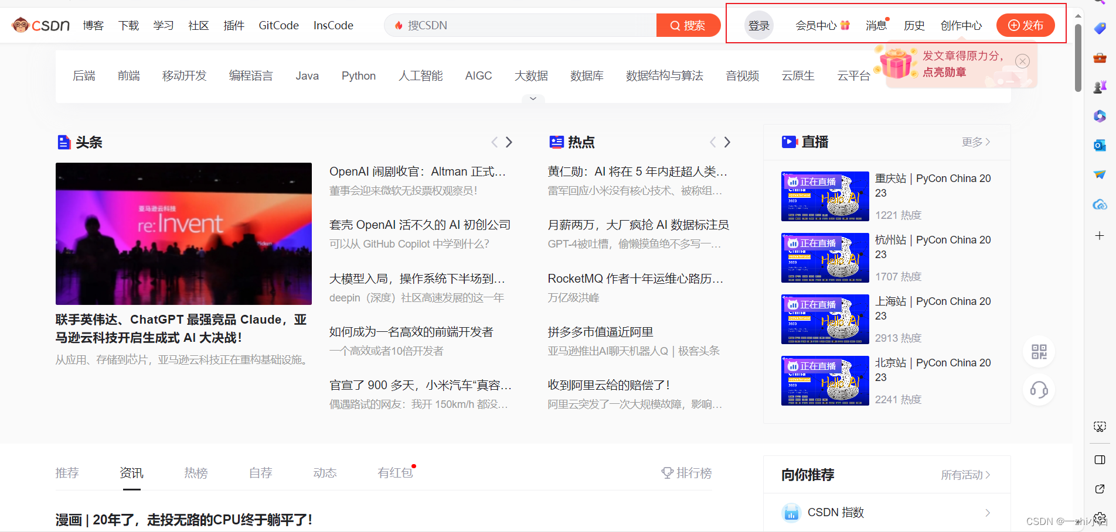Open 会员中心 member center

click(822, 25)
